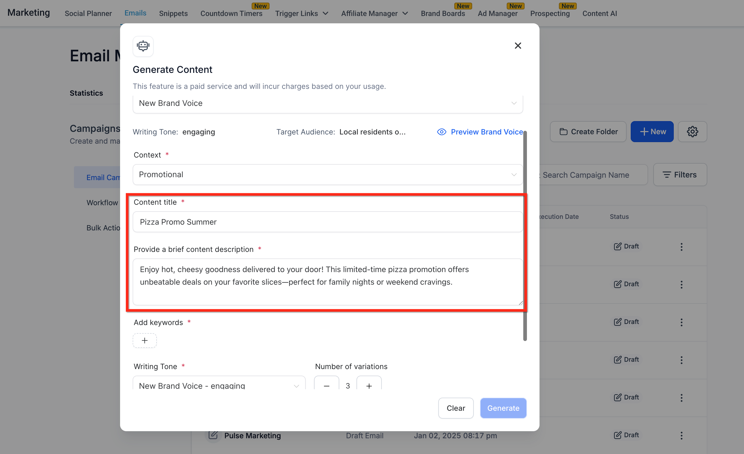Decrease number of variations with minus
This screenshot has height=454, width=744.
coord(326,385)
